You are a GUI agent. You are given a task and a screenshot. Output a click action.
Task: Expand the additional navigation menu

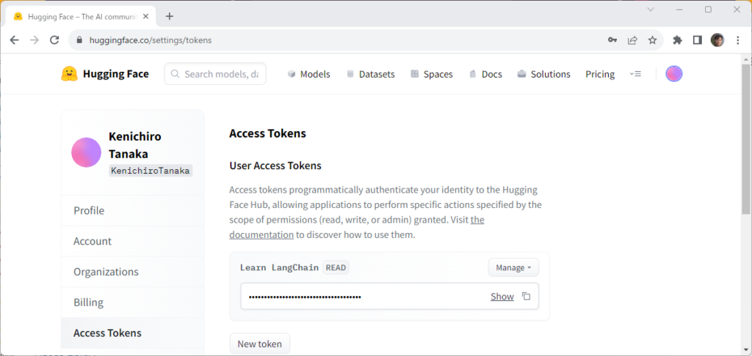pos(636,74)
